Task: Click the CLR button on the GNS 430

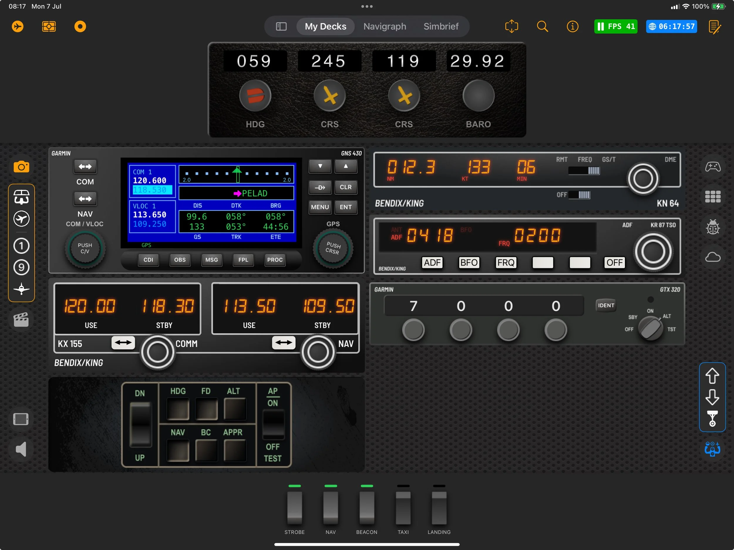Action: tap(346, 188)
